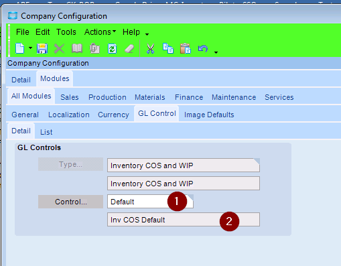Click the Copy icon in toolbar
Screen dimensions: 341x266
point(168,48)
